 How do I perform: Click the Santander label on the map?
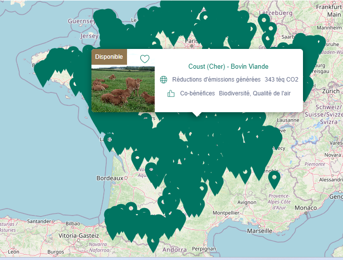pos(39,221)
